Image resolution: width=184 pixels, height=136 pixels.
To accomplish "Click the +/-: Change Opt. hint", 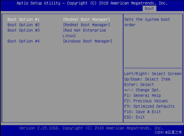I will click(142, 90).
